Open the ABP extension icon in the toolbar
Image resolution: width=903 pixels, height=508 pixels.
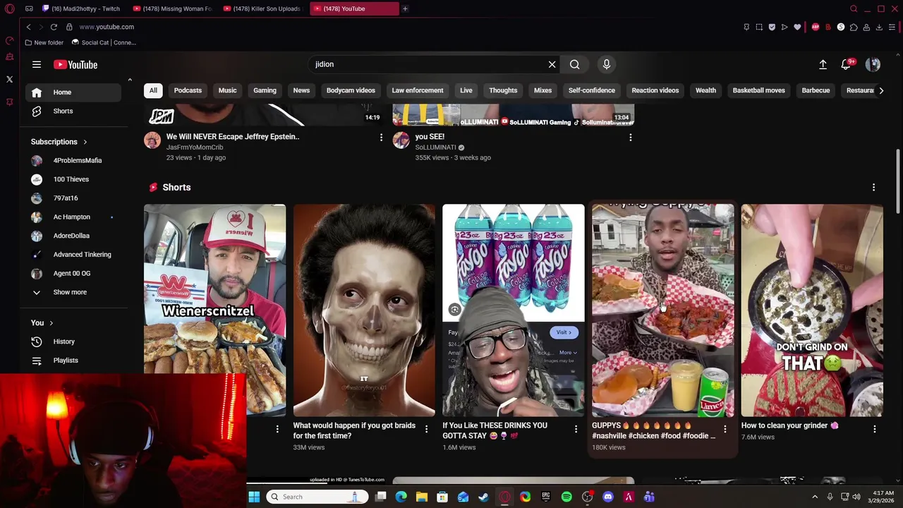point(815,27)
